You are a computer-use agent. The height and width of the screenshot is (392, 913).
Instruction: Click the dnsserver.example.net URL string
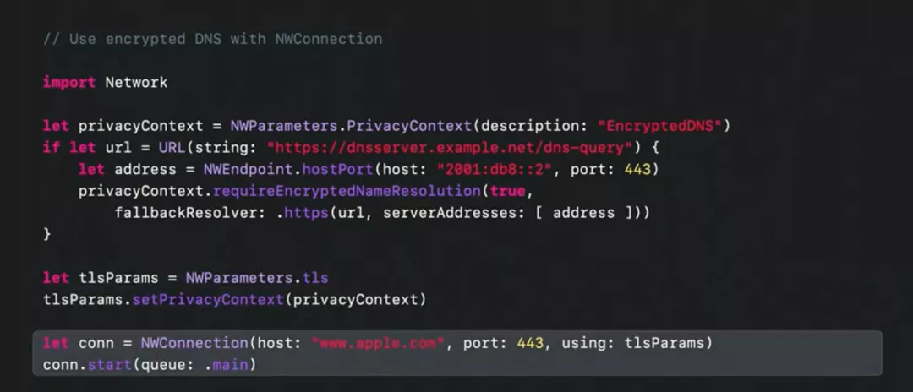point(450,148)
